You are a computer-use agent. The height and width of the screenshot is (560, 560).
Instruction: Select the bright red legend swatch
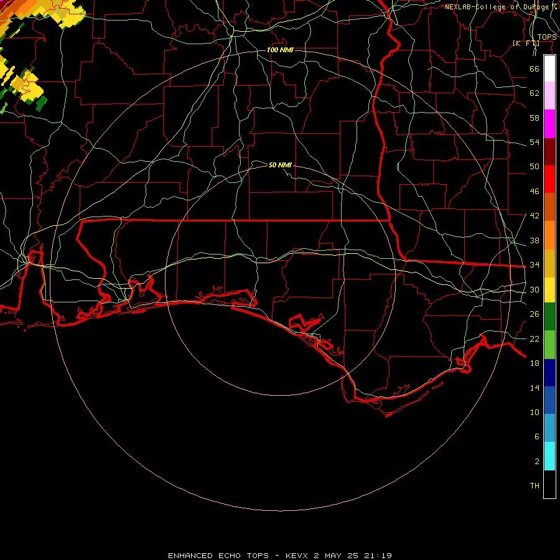pyautogui.click(x=549, y=179)
